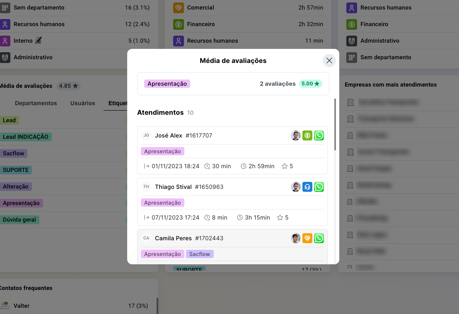The width and height of the screenshot is (459, 314).
Task: Switch to the Usuários tab
Action: [82, 103]
